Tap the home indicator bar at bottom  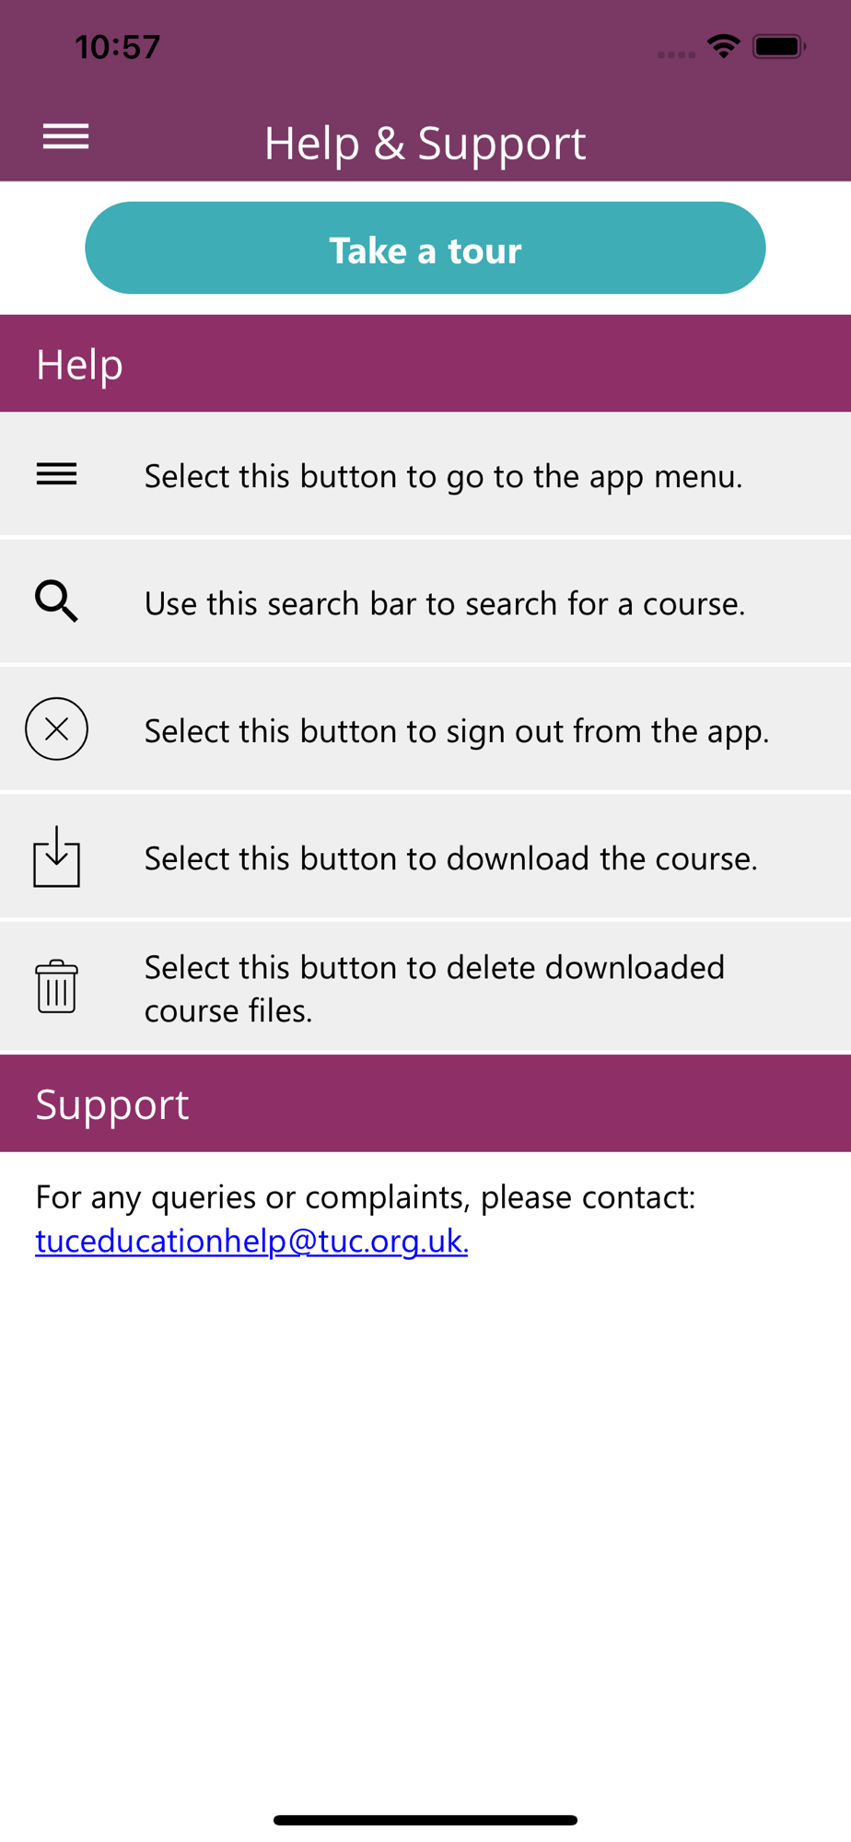[425, 1820]
